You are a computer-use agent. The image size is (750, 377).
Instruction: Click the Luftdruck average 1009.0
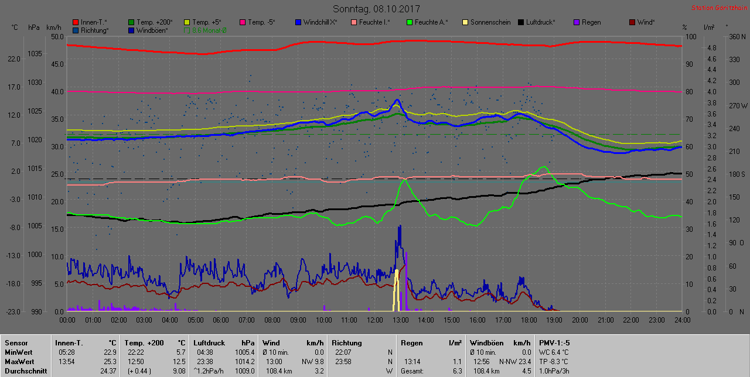click(245, 371)
